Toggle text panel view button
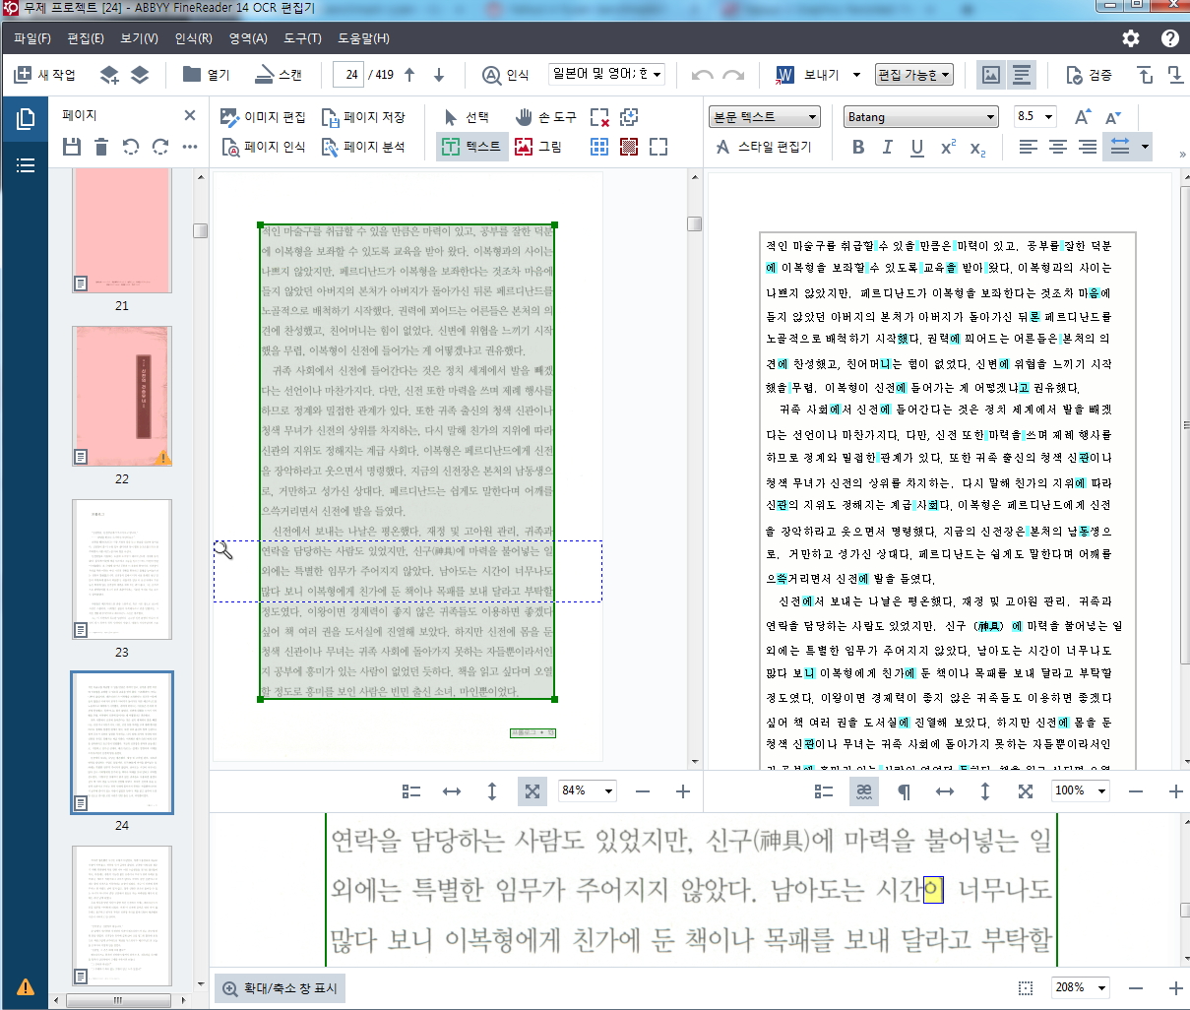The width and height of the screenshot is (1190, 1010). click(1022, 75)
